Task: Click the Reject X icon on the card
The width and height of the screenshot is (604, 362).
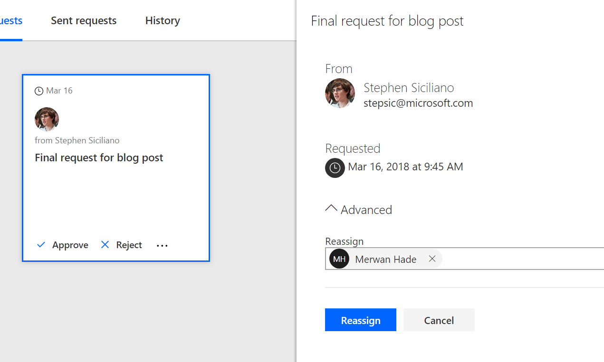Action: [x=105, y=245]
